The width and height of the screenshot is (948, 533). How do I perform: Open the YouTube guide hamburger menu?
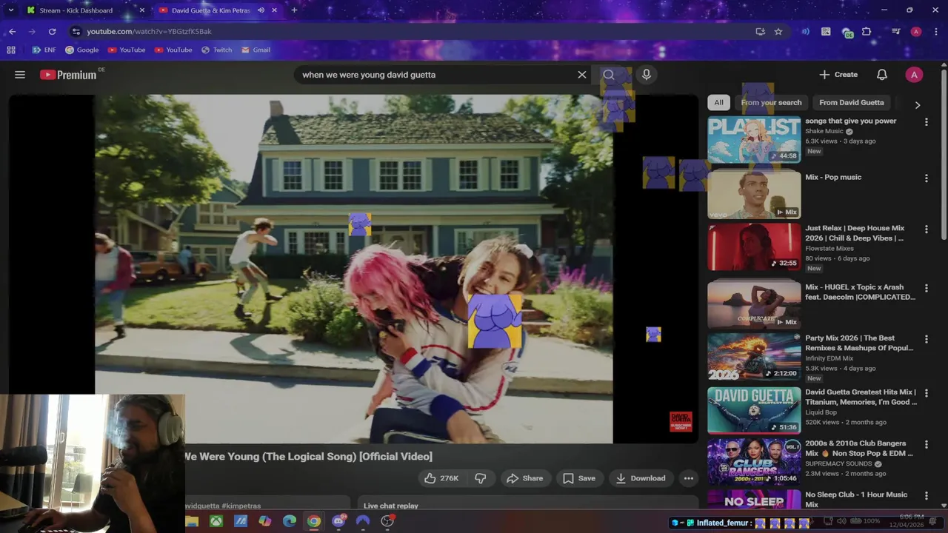(x=20, y=75)
